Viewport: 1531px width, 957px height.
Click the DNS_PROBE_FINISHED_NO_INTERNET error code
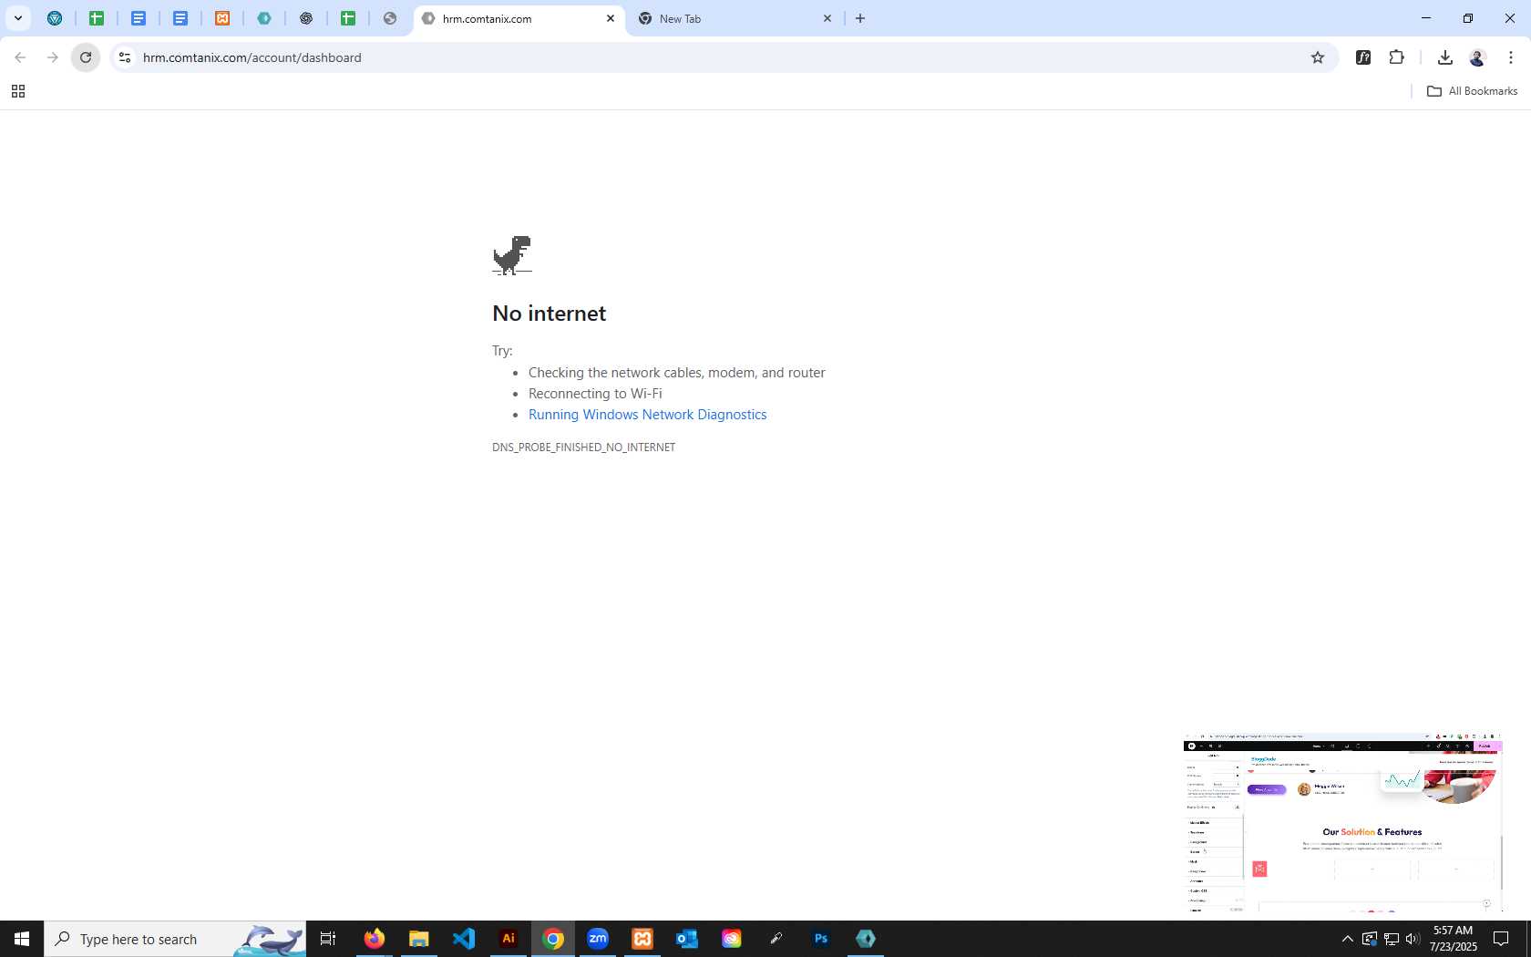583,448
